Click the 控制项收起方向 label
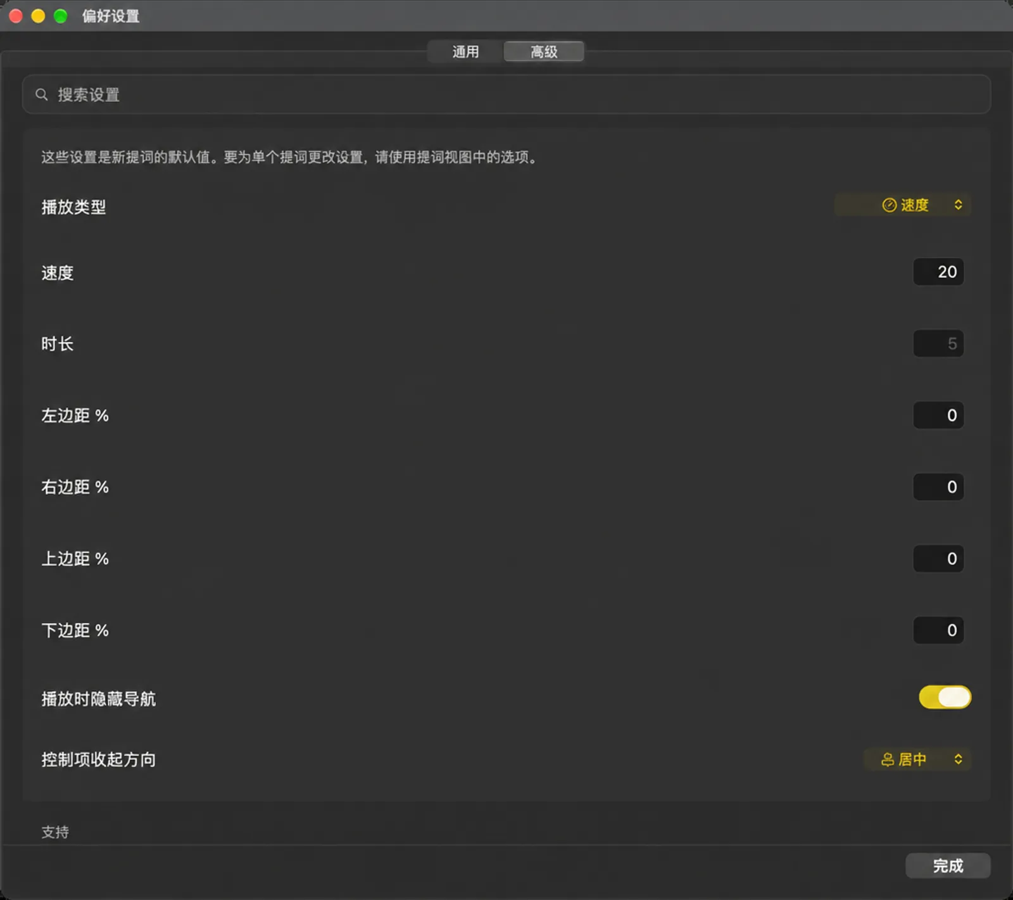This screenshot has width=1013, height=900. [98, 759]
